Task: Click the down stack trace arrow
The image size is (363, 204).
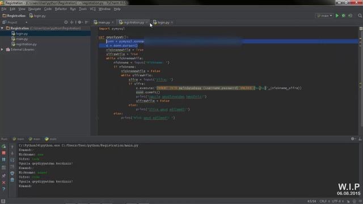Action: click(x=12, y=154)
